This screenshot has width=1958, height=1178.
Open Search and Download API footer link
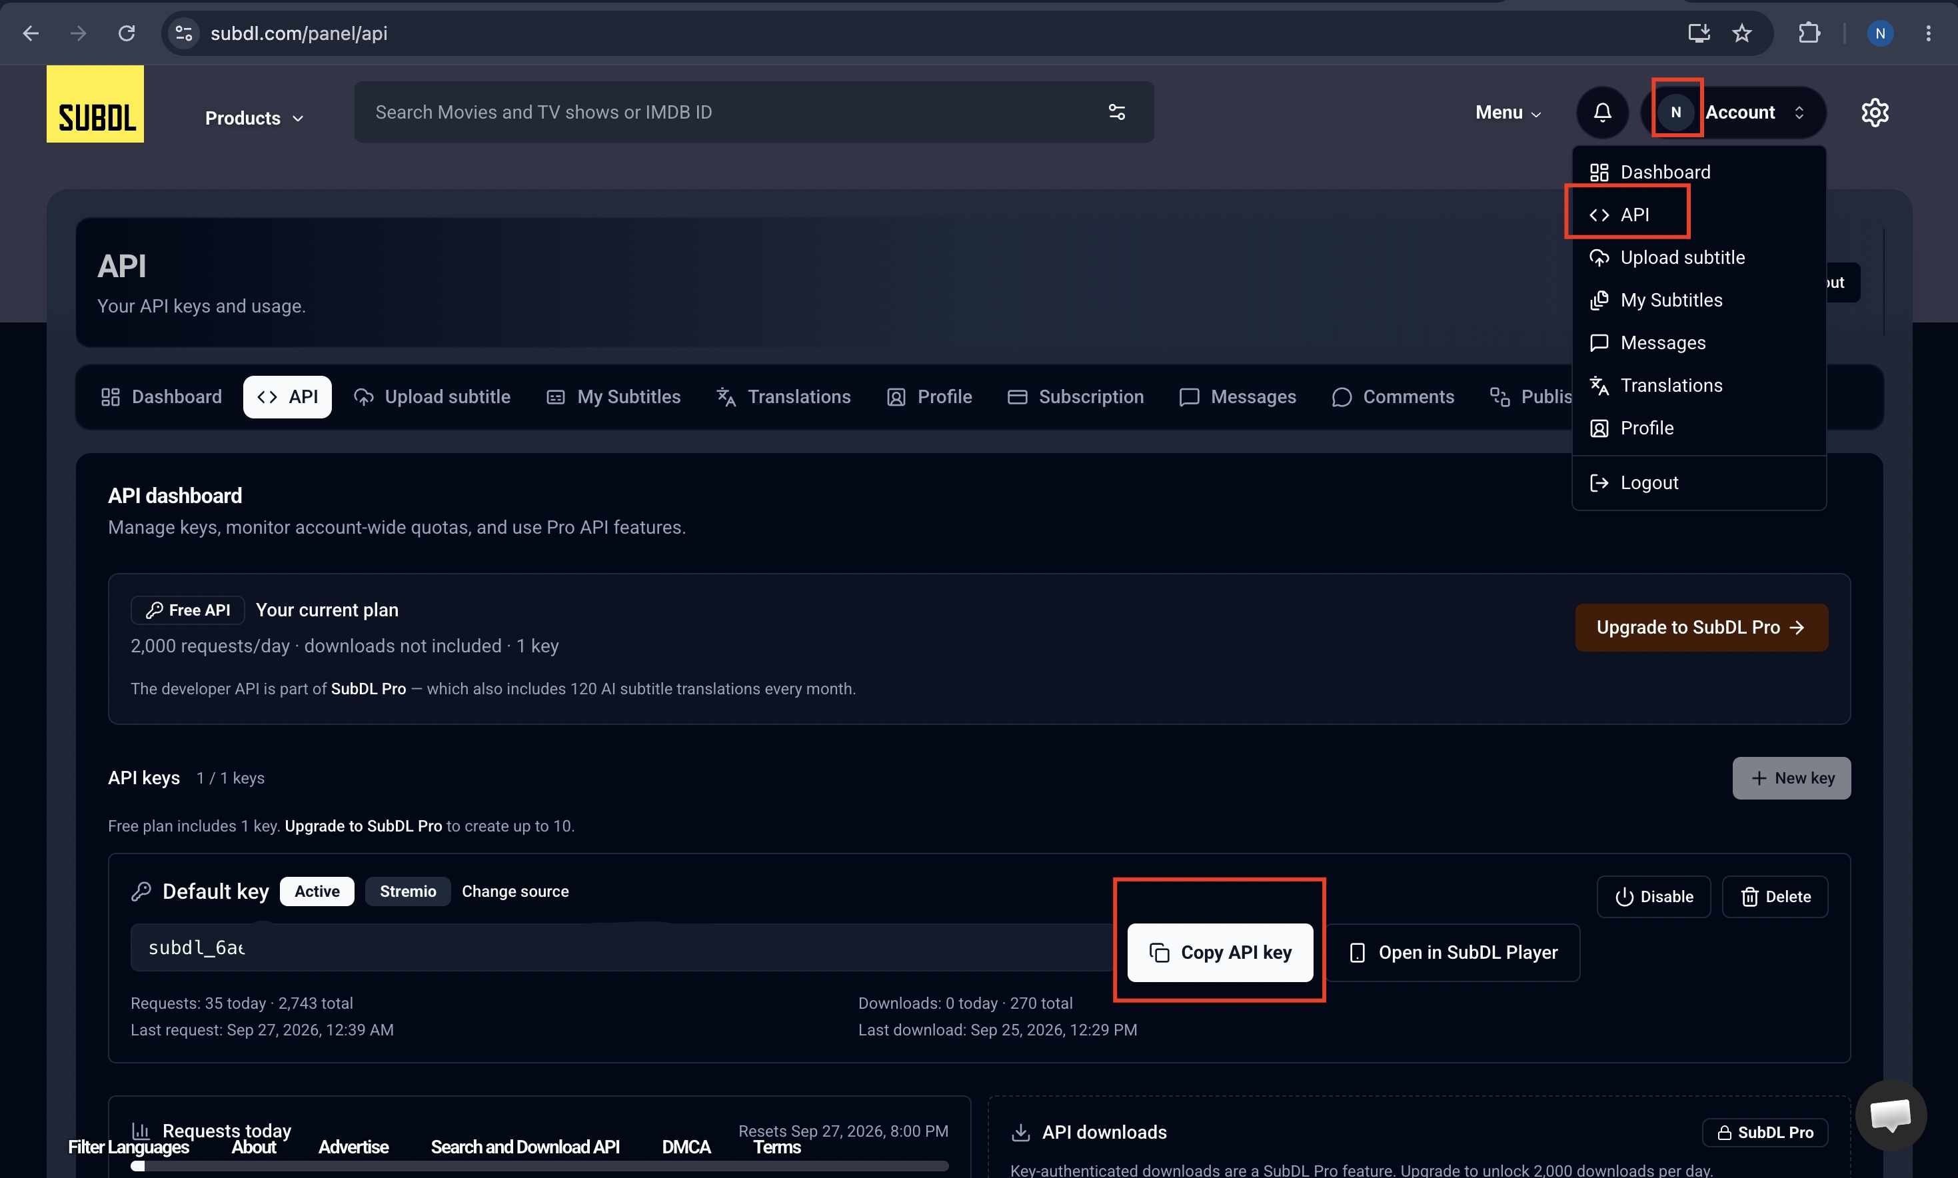[525, 1148]
